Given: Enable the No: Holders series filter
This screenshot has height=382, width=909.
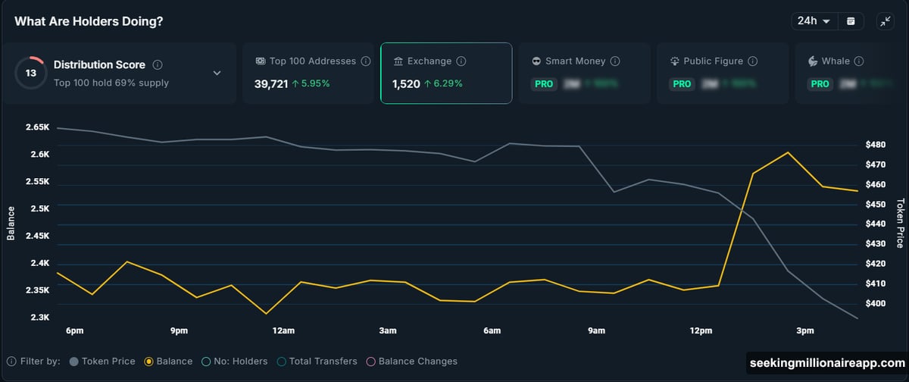Looking at the screenshot, I should click(x=235, y=362).
